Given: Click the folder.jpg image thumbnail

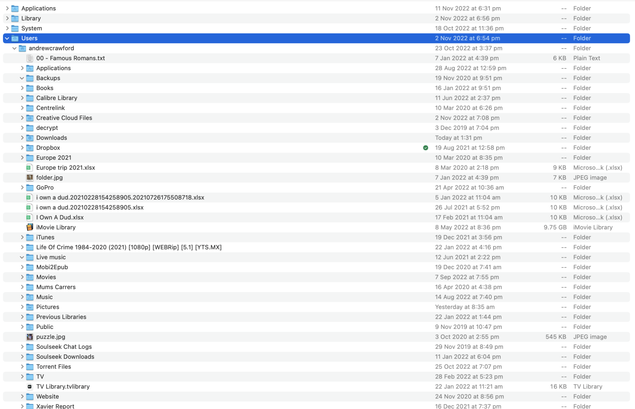Looking at the screenshot, I should tap(30, 177).
